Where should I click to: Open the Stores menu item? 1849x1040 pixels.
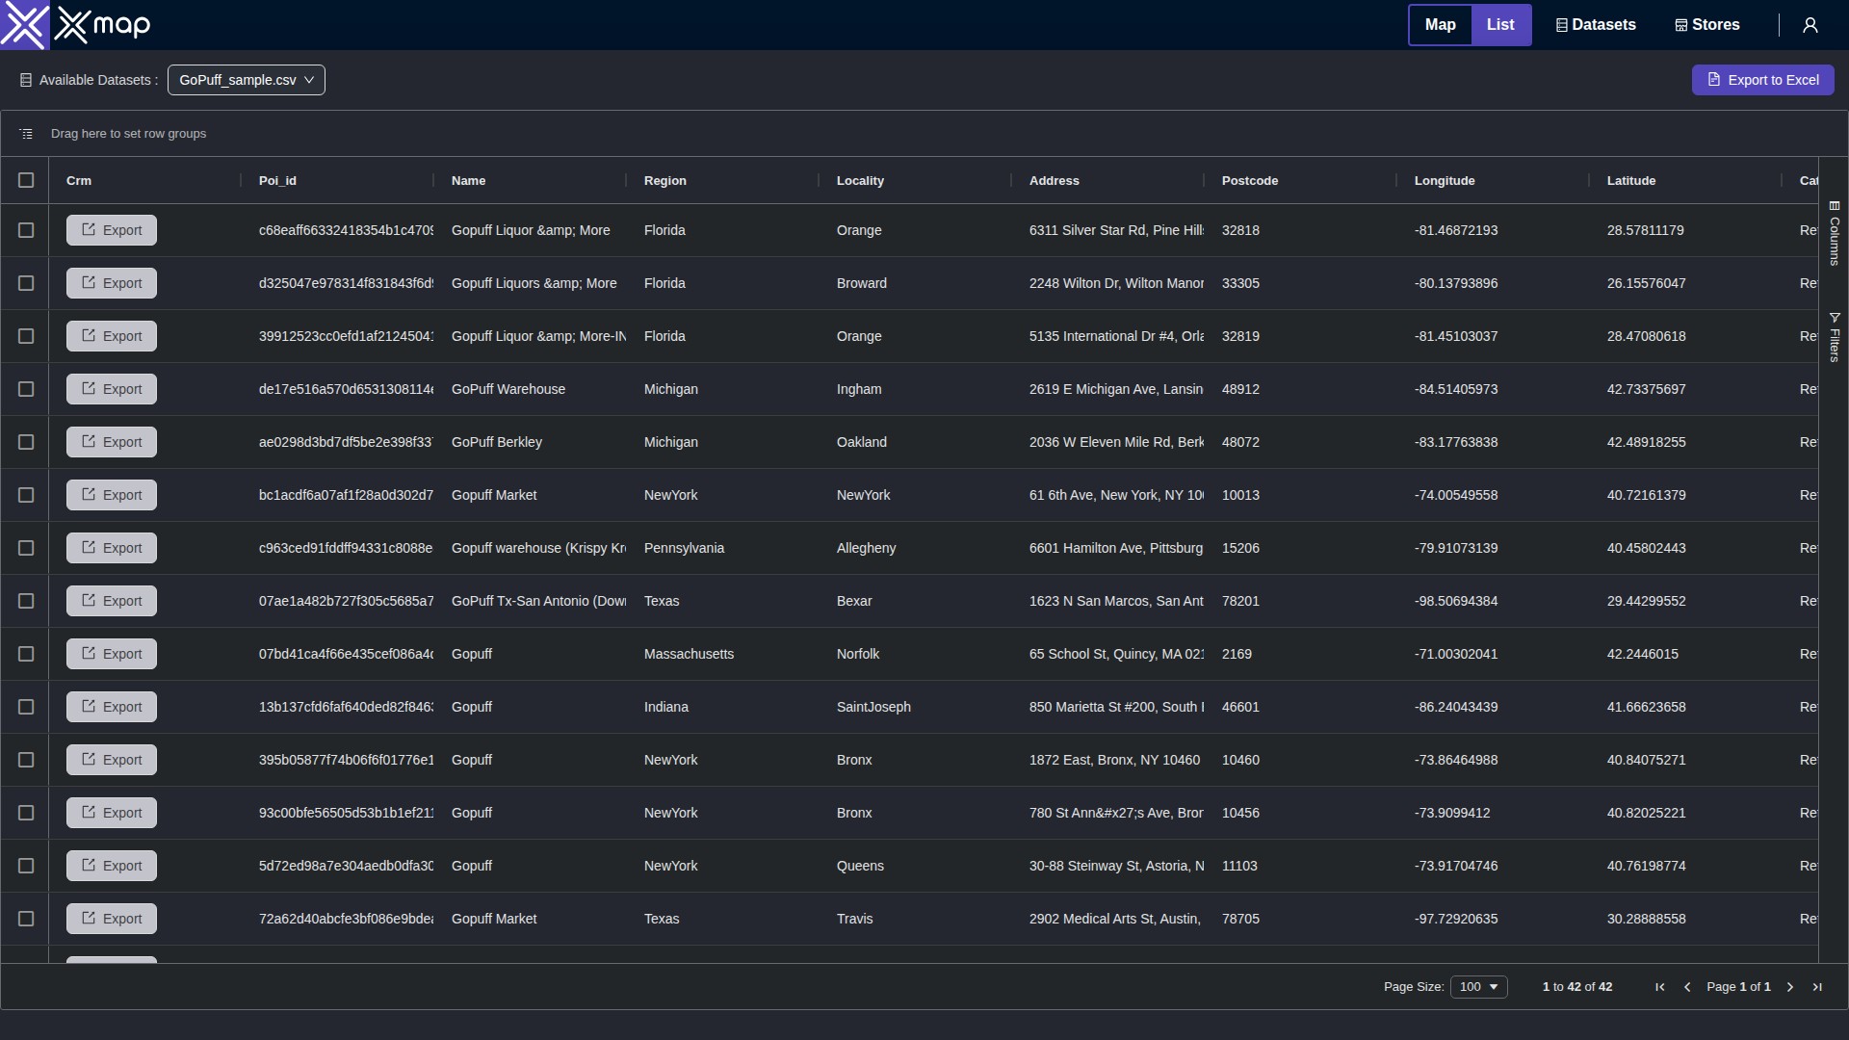coord(1707,25)
